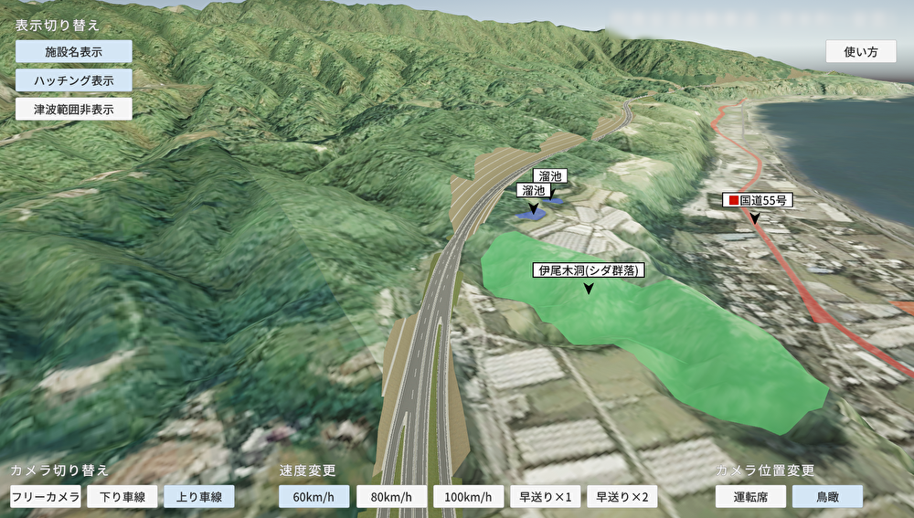Set speed to 60km/h
This screenshot has width=914, height=518.
click(314, 496)
